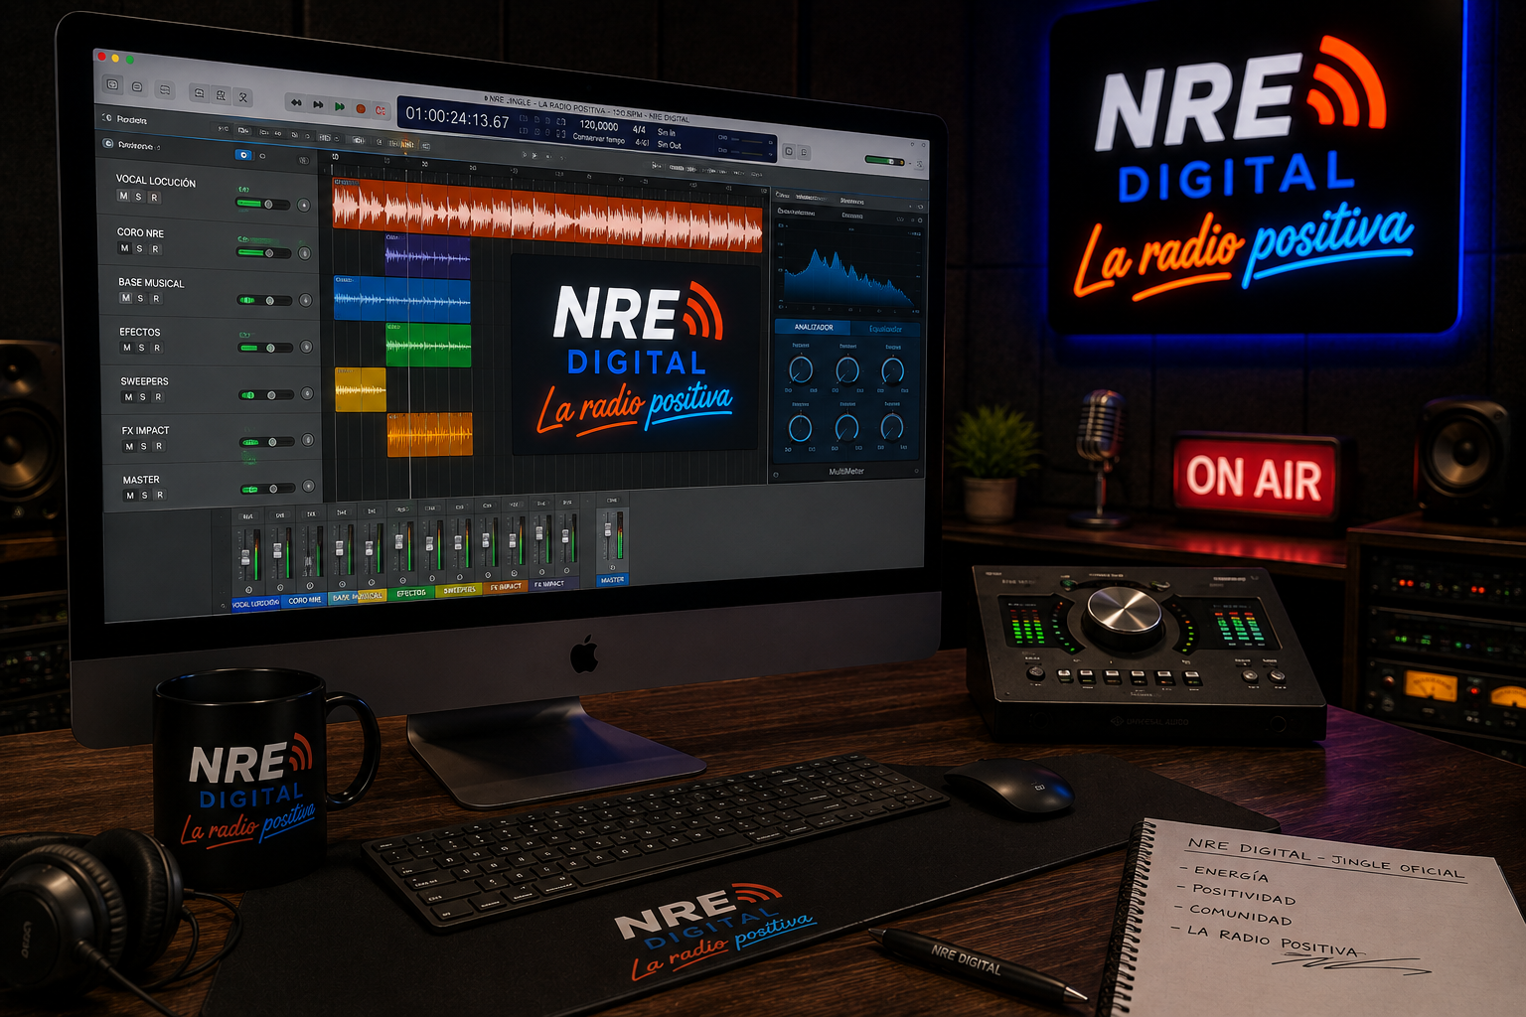The height and width of the screenshot is (1017, 1526).
Task: Select the BASE MUSICAL track name
Action: (151, 282)
